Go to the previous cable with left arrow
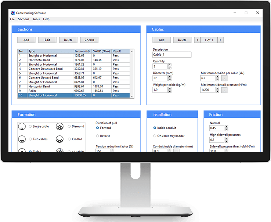Viewport: 271px width, 222px height. tap(197, 40)
